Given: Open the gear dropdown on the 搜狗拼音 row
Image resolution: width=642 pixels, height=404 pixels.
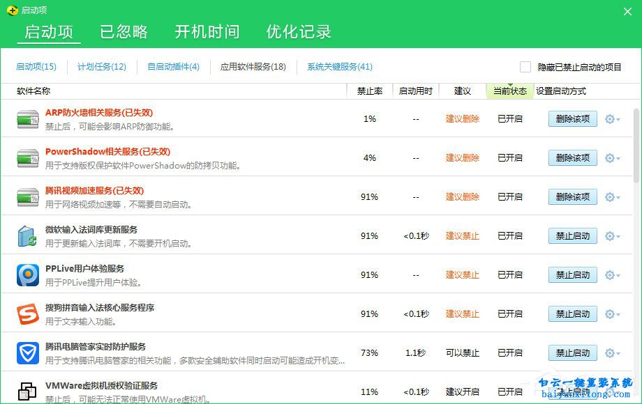Looking at the screenshot, I should pyautogui.click(x=611, y=313).
